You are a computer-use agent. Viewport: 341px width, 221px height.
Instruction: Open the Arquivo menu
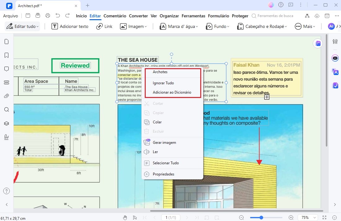[x=11, y=16]
